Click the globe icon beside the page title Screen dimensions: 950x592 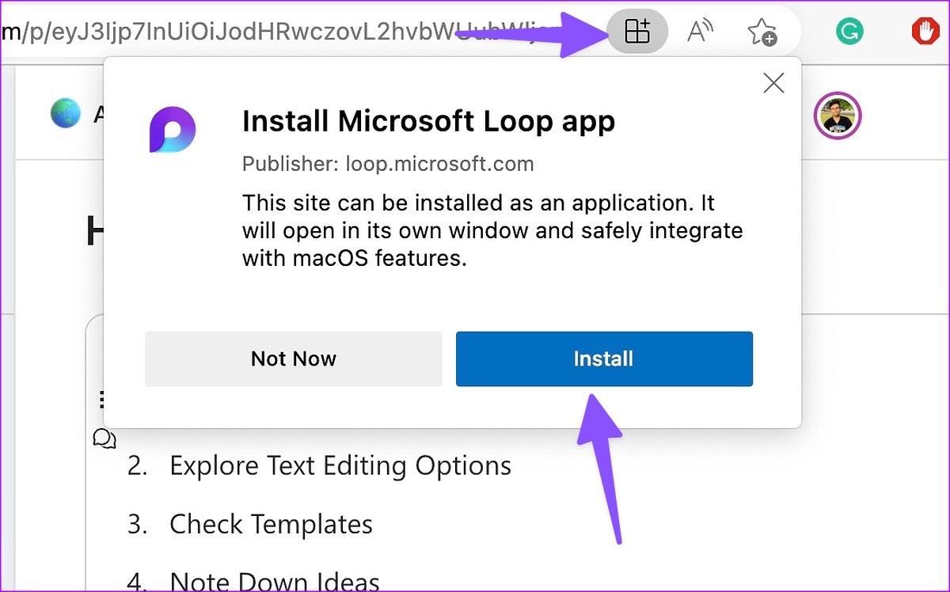pos(65,114)
